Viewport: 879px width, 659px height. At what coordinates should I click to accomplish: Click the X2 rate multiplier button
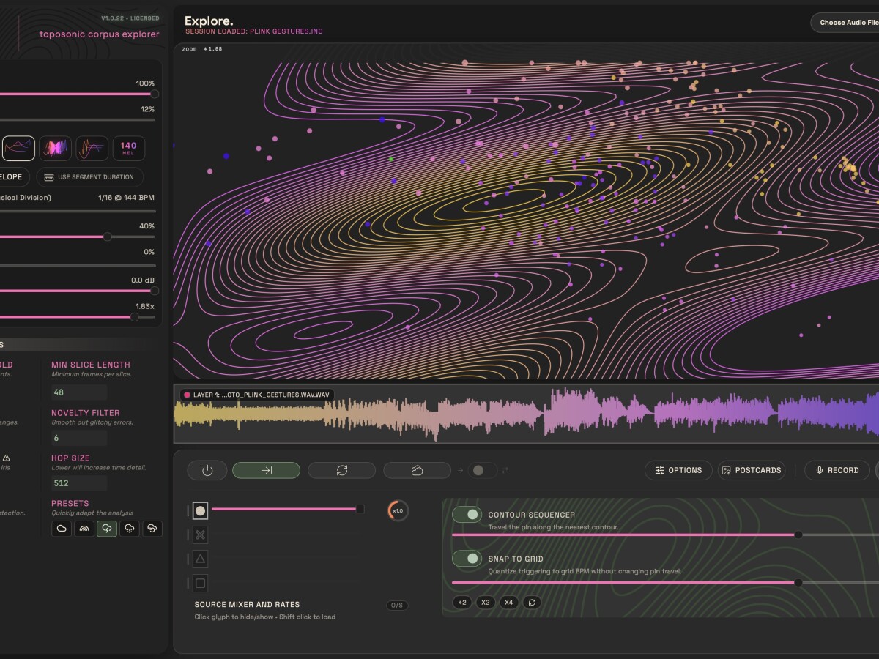(x=485, y=603)
